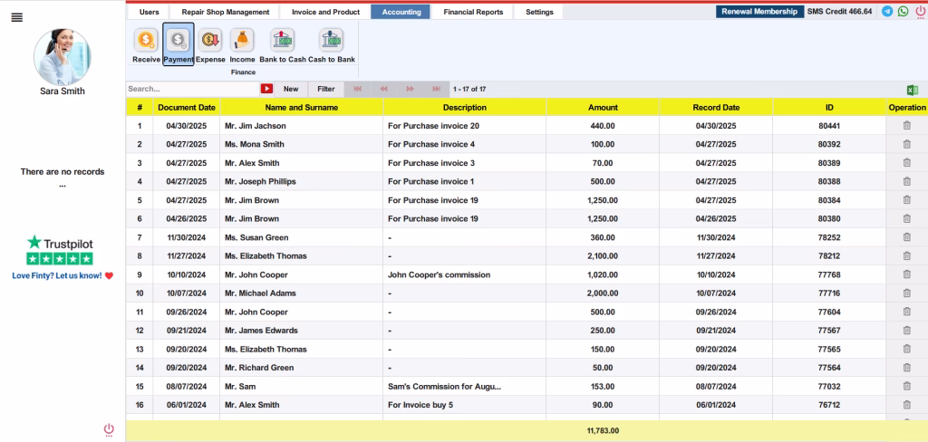Image resolution: width=928 pixels, height=442 pixels.
Task: Choose the Cash to Bank transfer icon
Action: (332, 45)
